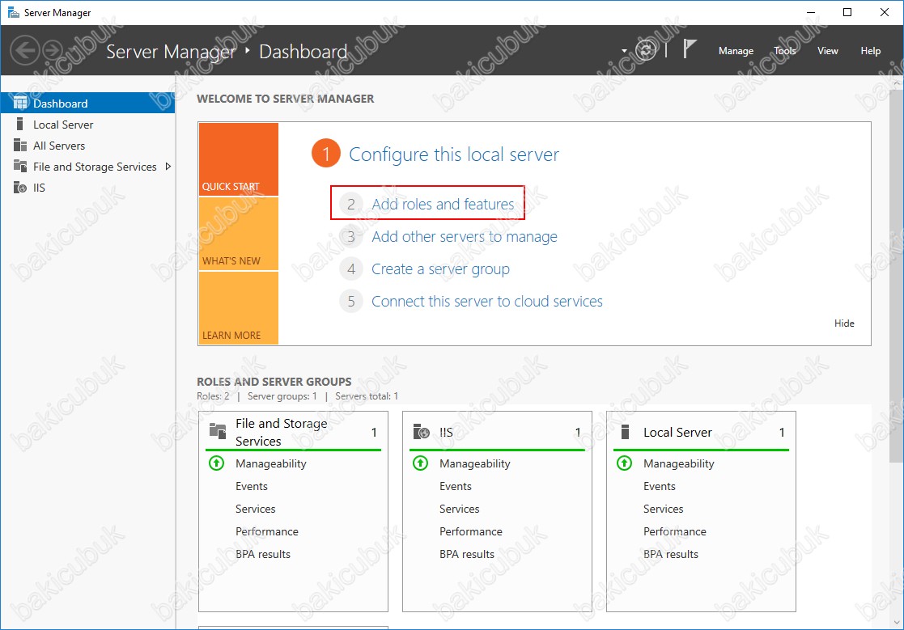The height and width of the screenshot is (630, 904).
Task: Click Create a server group
Action: click(x=440, y=269)
